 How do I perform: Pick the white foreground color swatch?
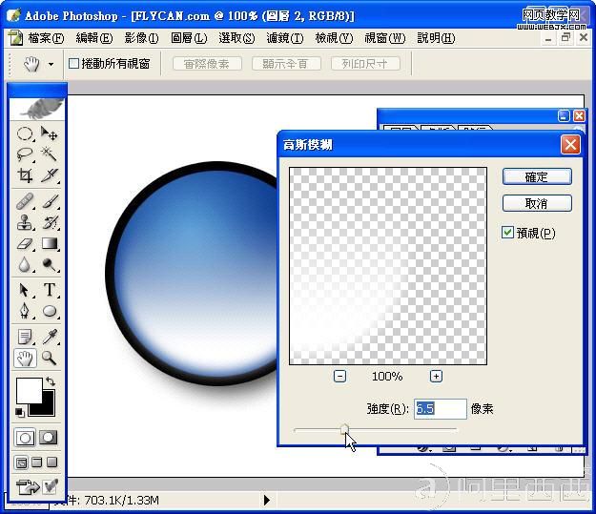pos(29,390)
